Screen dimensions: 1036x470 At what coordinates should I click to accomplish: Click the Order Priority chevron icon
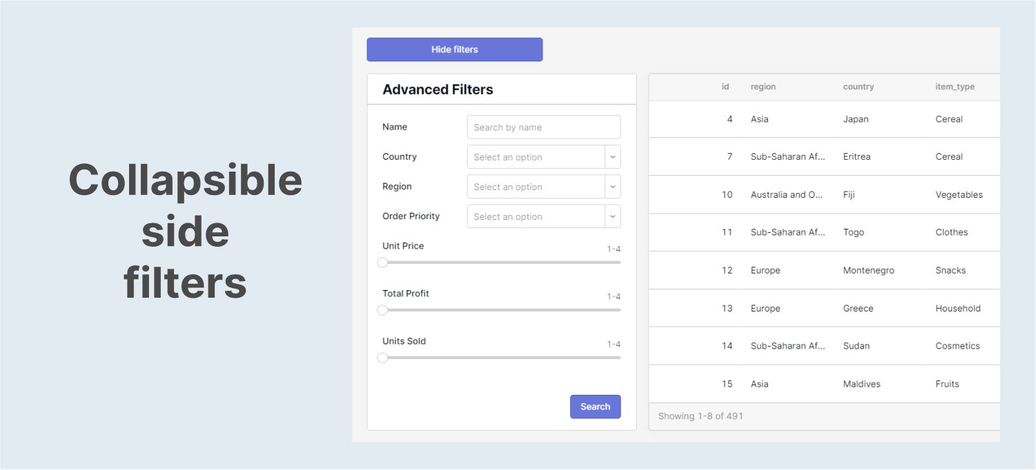point(612,216)
